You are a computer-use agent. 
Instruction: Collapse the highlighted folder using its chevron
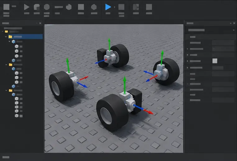pyautogui.click(x=6, y=37)
